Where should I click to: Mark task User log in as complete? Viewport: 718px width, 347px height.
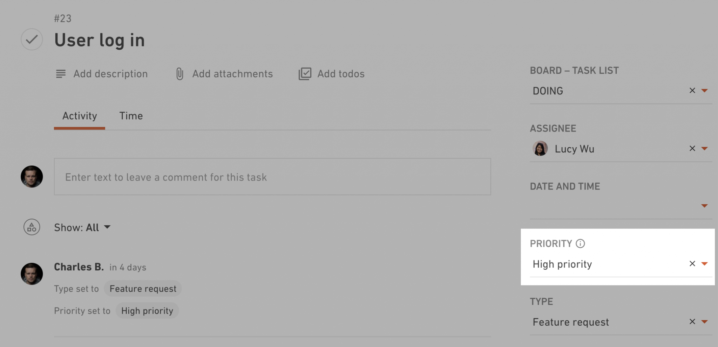tap(32, 39)
